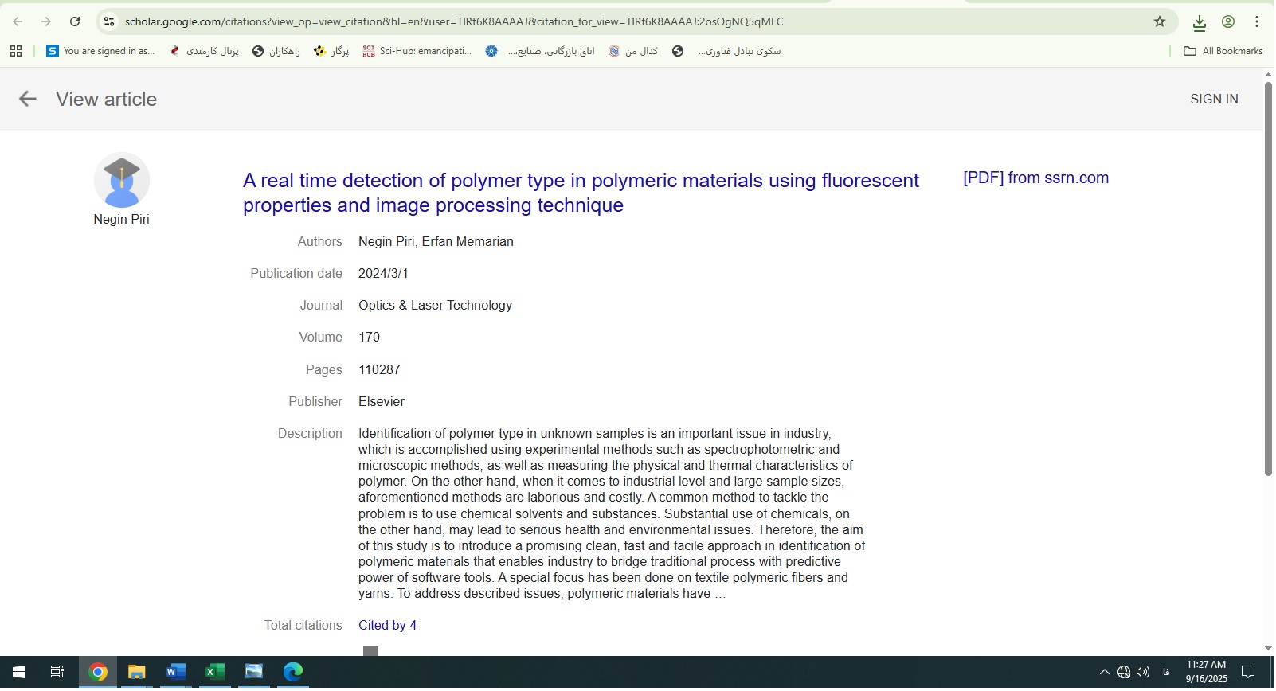Viewport: 1276px width, 691px height.
Task: Bookmark this page with the star icon
Action: click(x=1160, y=21)
